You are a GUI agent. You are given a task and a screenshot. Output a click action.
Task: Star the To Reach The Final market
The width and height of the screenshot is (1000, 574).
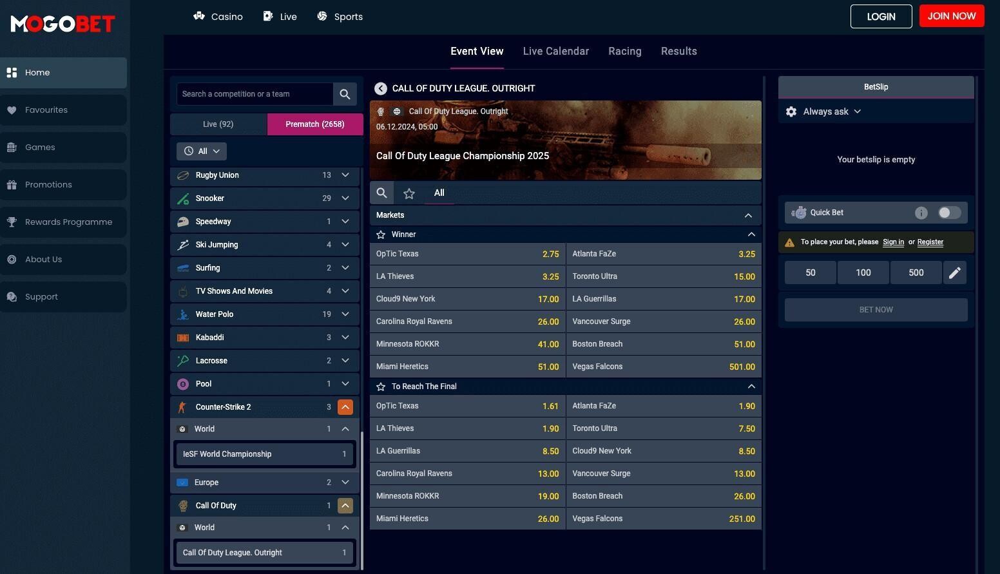tap(381, 387)
